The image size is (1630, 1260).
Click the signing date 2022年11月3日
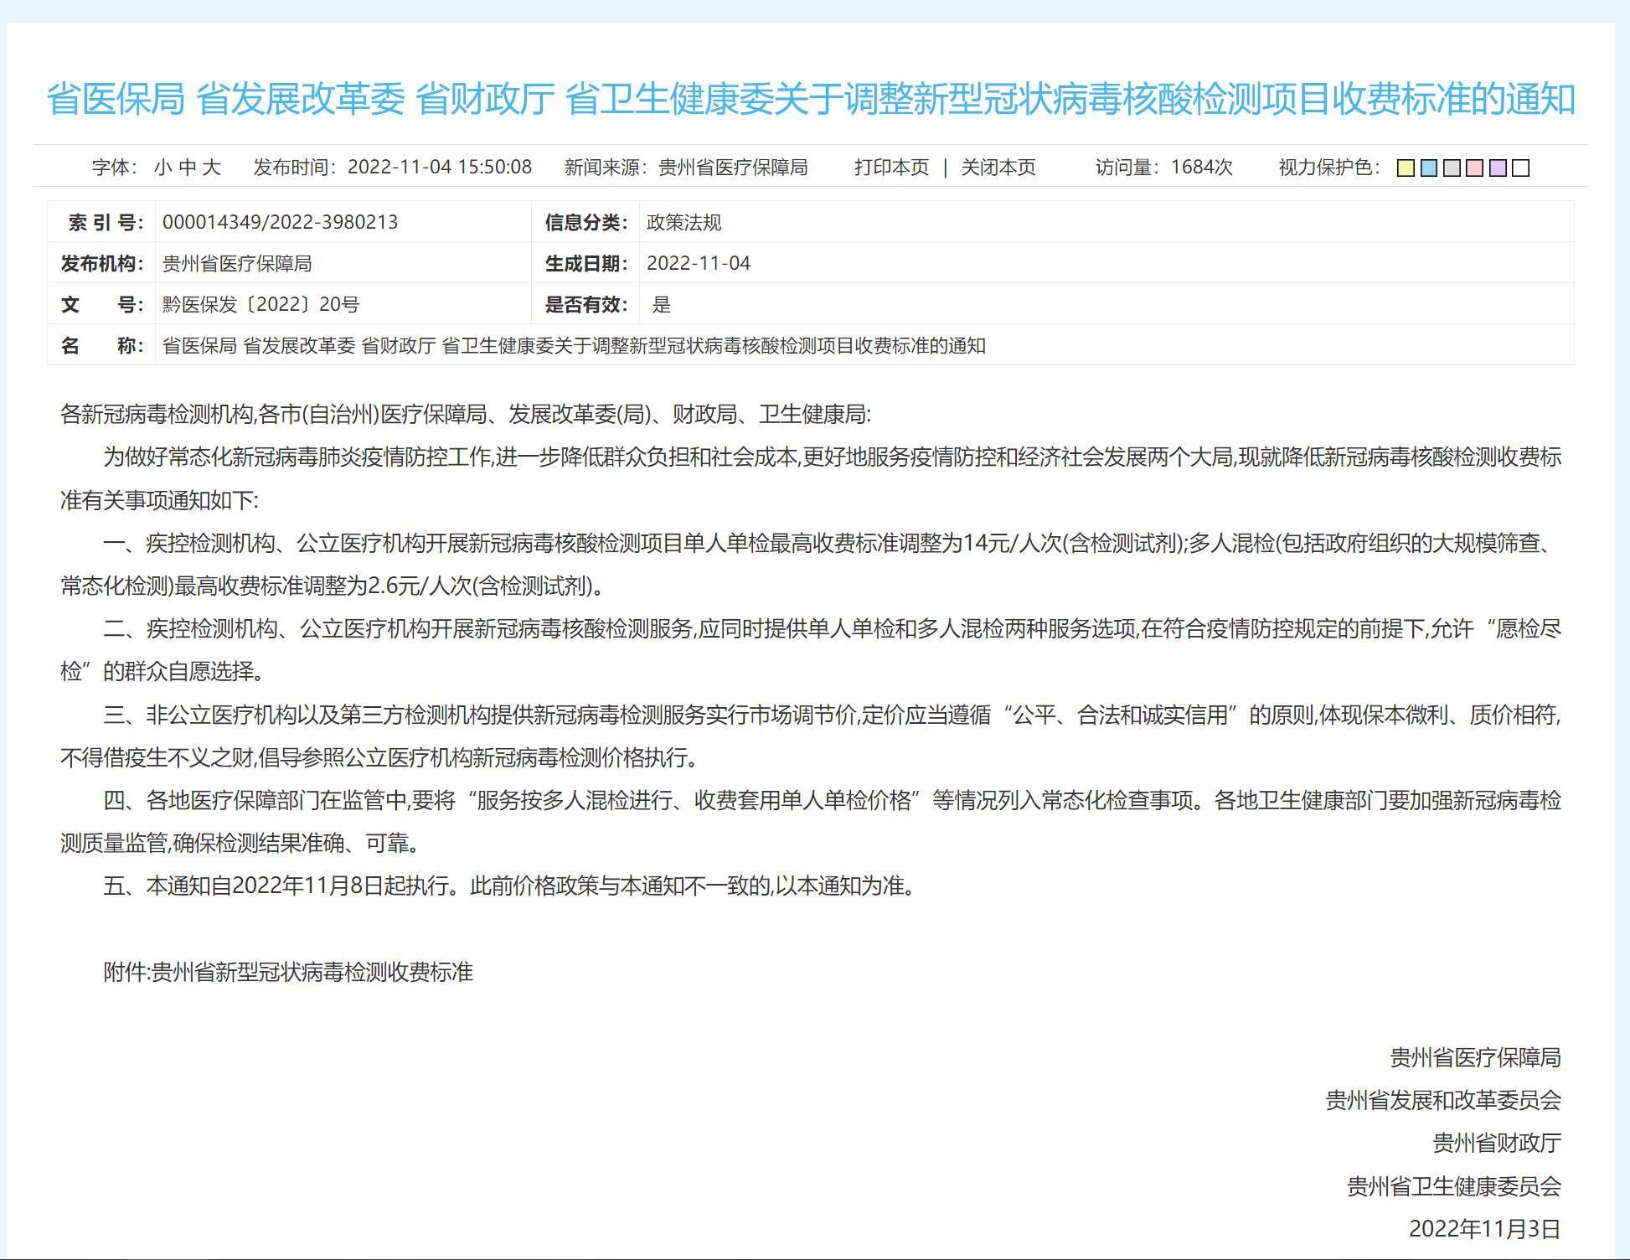point(1484,1229)
